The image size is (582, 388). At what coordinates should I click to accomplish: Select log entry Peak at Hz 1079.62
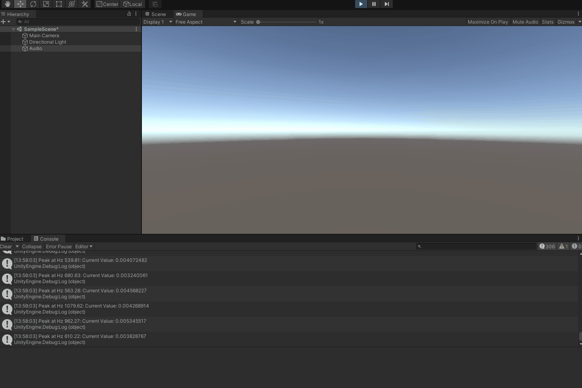click(x=289, y=309)
